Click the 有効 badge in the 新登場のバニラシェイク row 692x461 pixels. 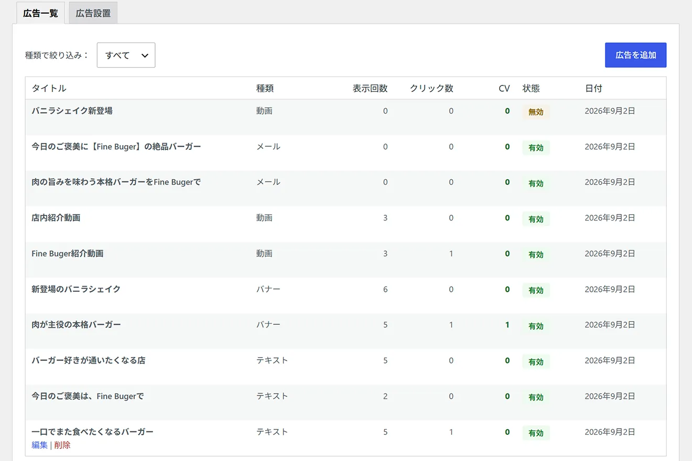point(536,290)
